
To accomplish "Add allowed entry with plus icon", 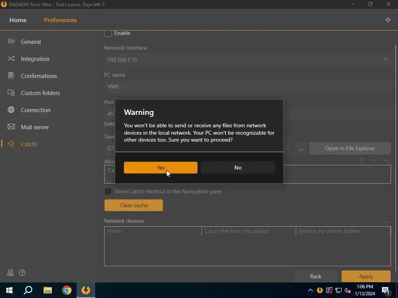I will pos(362,160).
